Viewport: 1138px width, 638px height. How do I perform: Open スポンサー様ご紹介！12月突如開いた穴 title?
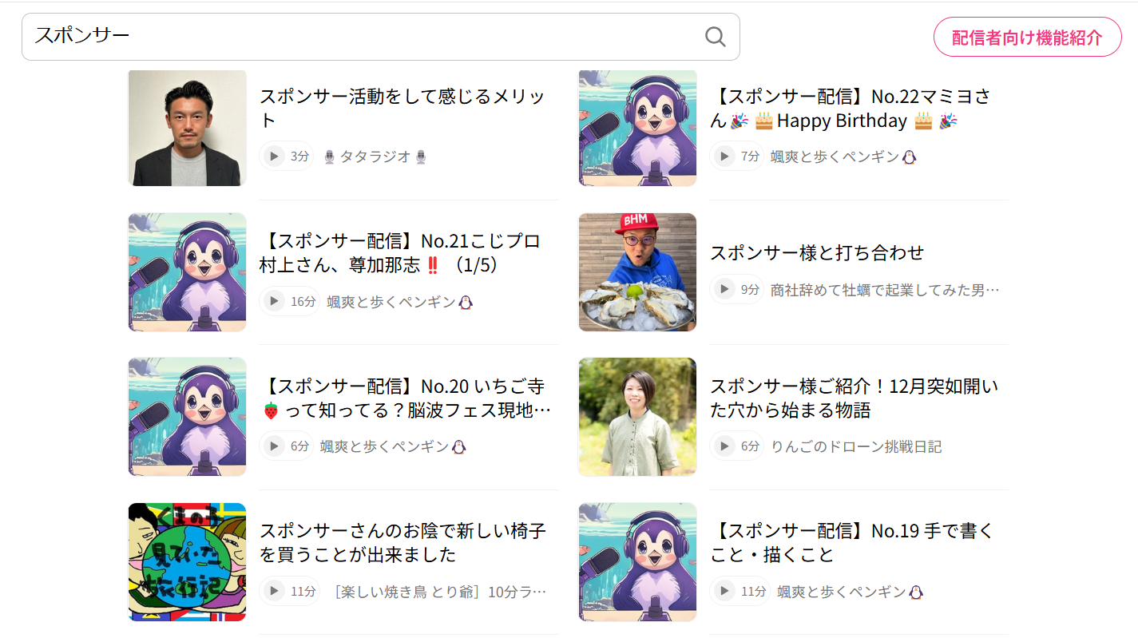point(854,398)
